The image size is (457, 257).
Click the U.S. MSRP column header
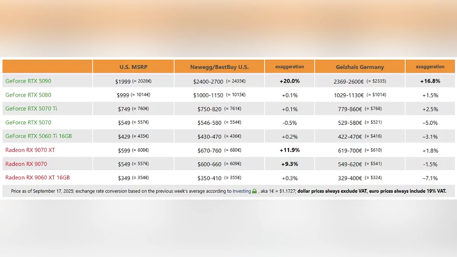point(133,67)
